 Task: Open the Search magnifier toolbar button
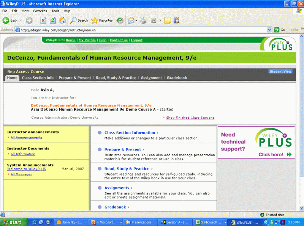pos(79,20)
